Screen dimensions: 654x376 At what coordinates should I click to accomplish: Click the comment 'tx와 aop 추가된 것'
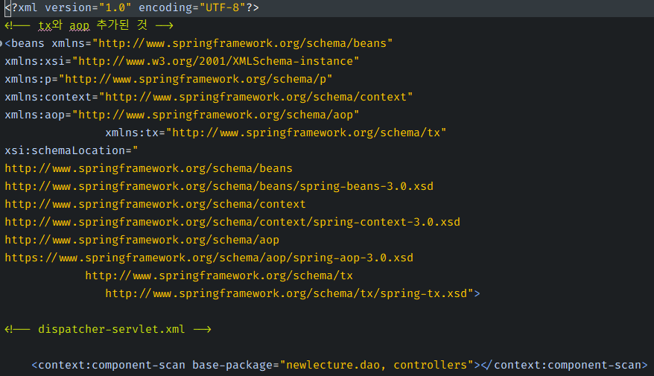89,25
